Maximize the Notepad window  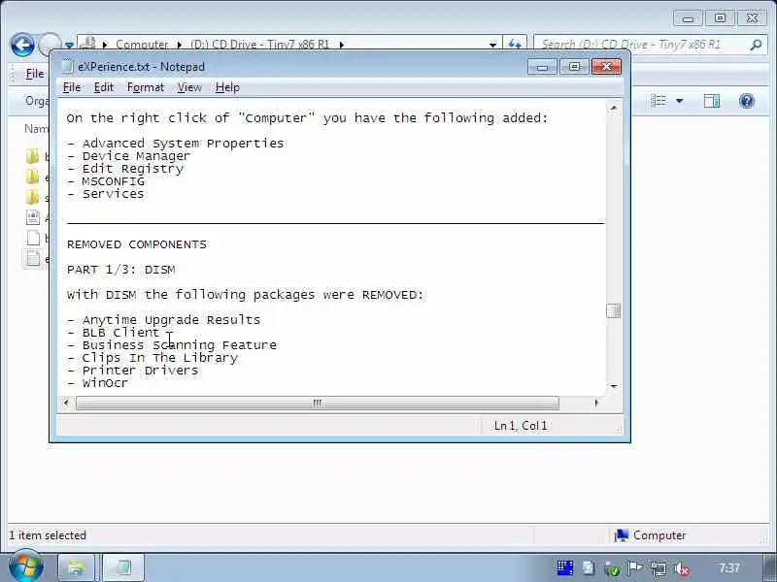point(574,66)
